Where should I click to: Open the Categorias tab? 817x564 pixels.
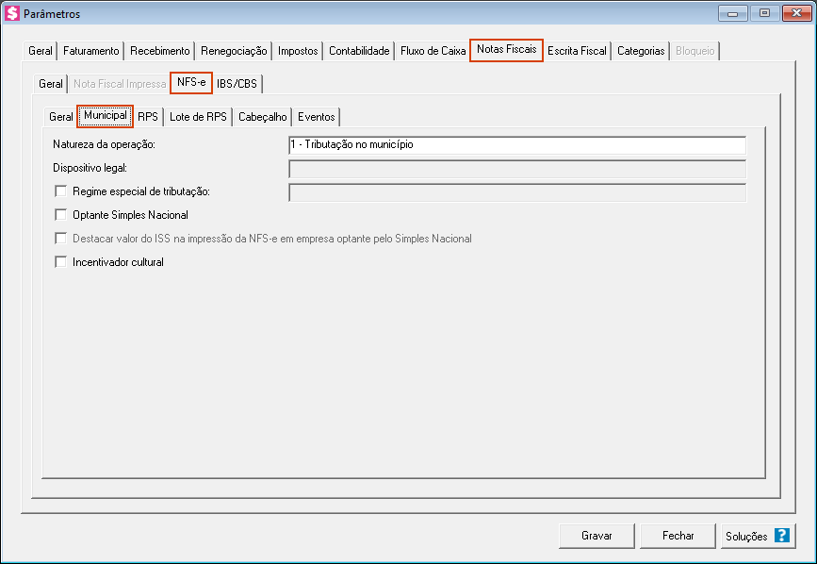tap(641, 51)
